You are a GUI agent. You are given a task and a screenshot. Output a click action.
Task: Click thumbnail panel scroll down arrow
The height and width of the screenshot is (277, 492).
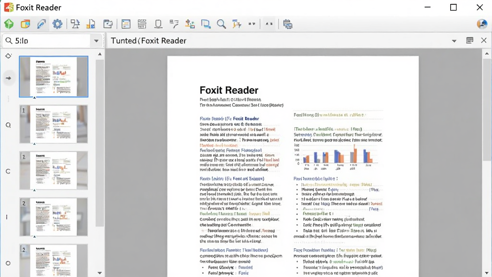[100, 273]
